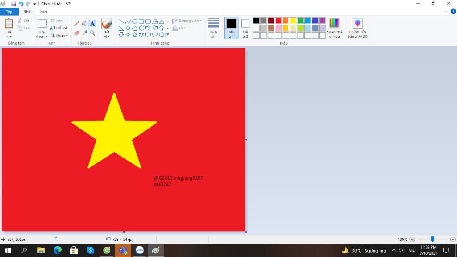Choose the Right arrow shape
Screen dimensions: 457x257
pos(148,28)
